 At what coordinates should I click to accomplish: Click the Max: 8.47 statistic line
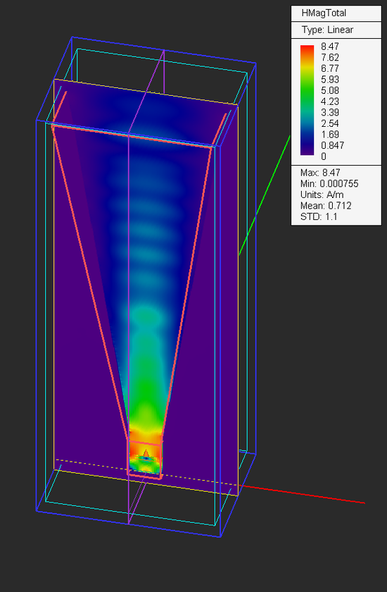pos(320,173)
